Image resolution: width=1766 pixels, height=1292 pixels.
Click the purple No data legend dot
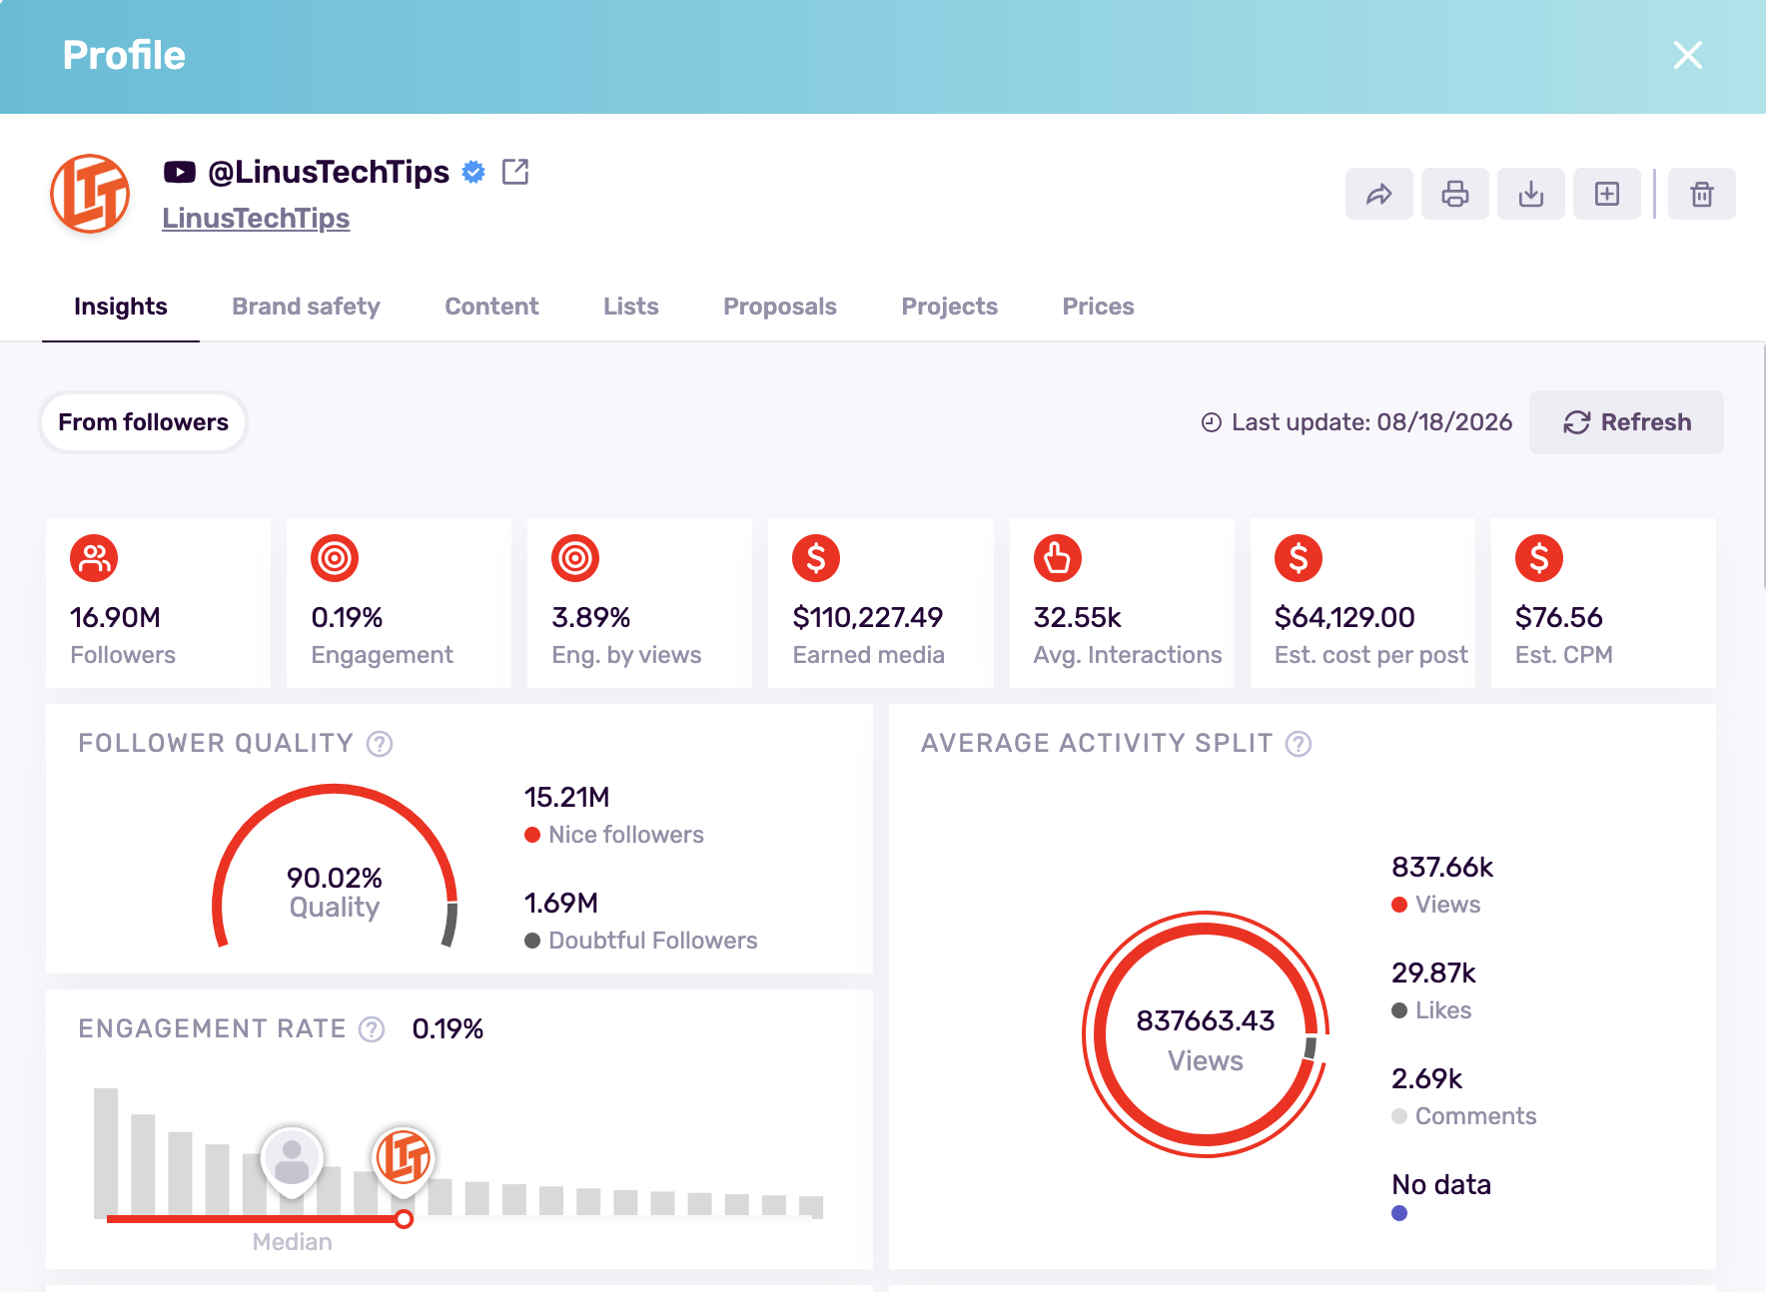[1399, 1213]
